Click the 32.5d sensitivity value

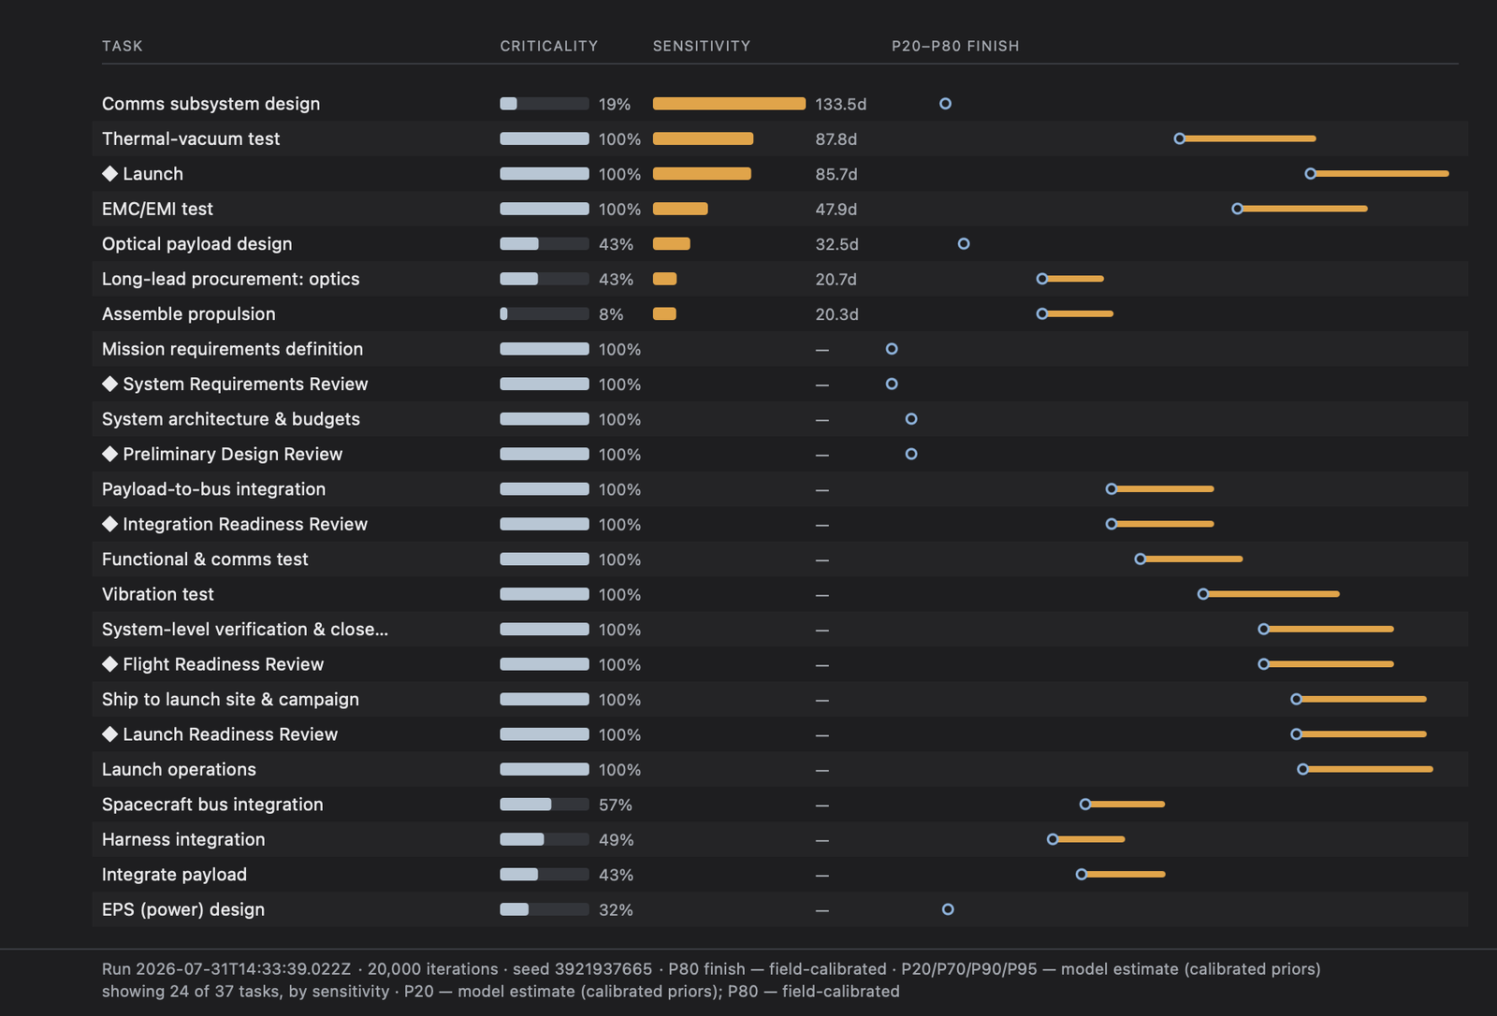click(x=836, y=244)
